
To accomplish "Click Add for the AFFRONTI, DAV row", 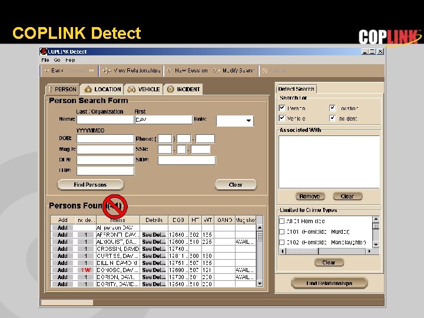I will click(x=62, y=235).
